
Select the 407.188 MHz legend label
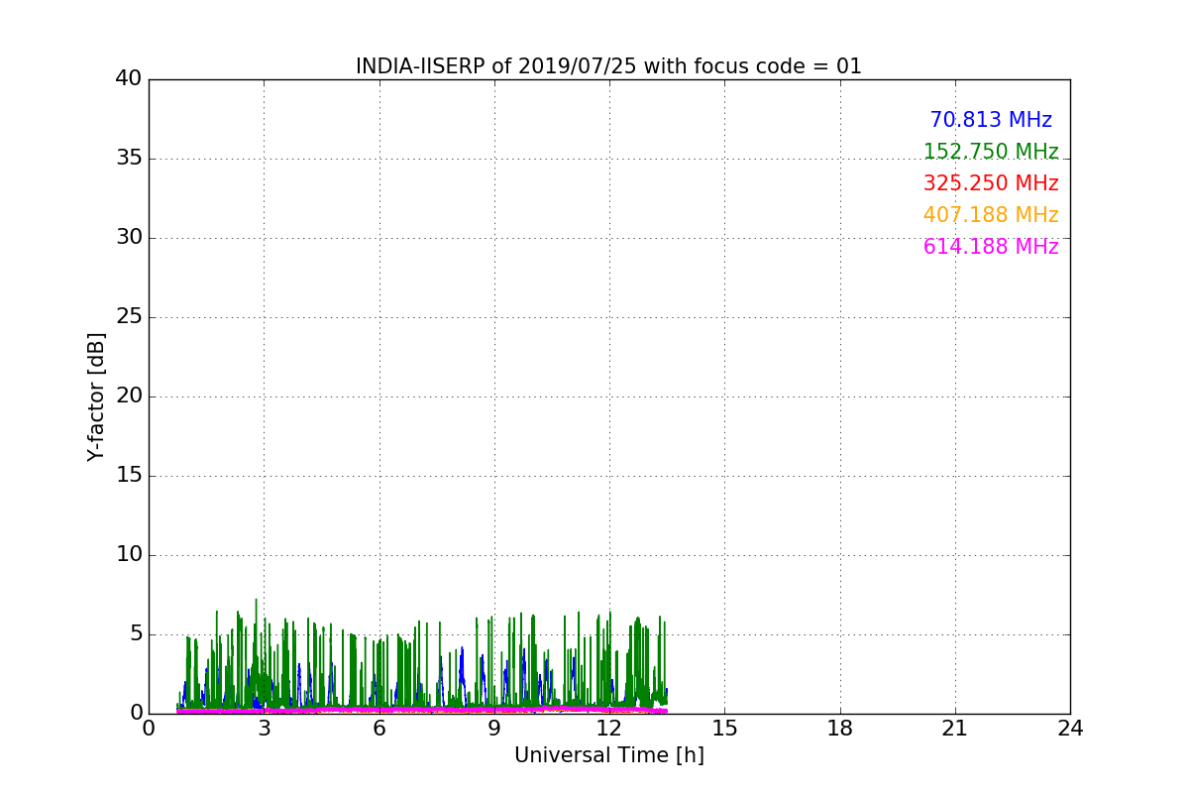(991, 215)
